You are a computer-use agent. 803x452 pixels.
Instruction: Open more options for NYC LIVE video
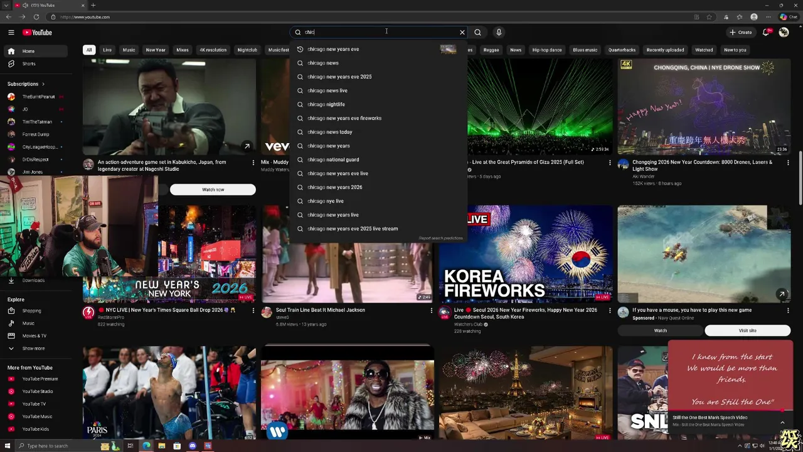tap(253, 310)
